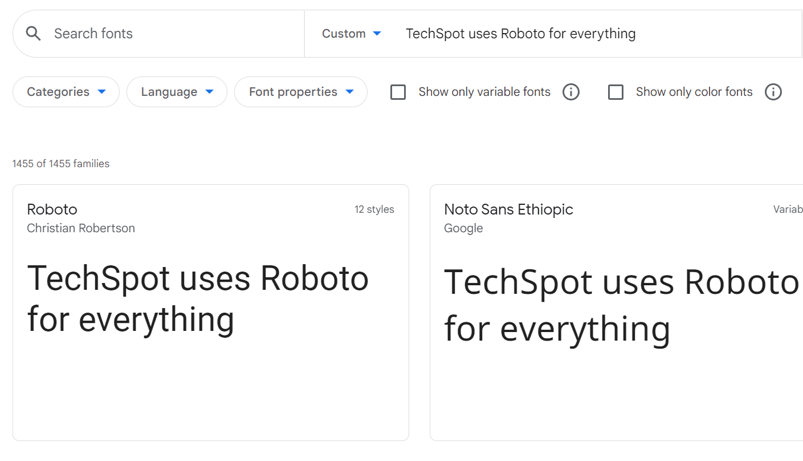Open the Custom preview type dropdown

(351, 34)
